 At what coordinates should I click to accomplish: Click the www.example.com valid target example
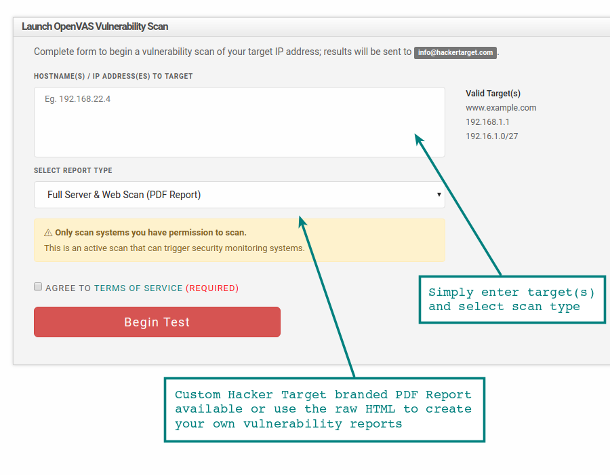click(501, 108)
